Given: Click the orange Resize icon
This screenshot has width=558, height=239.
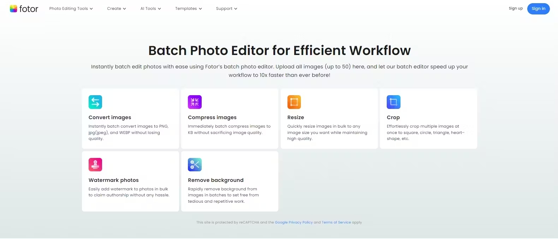Looking at the screenshot, I should (x=294, y=102).
